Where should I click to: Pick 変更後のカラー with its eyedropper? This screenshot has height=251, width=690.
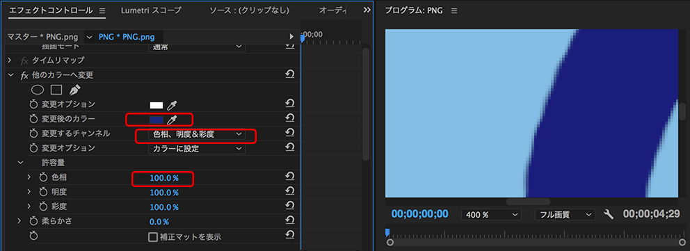point(172,120)
